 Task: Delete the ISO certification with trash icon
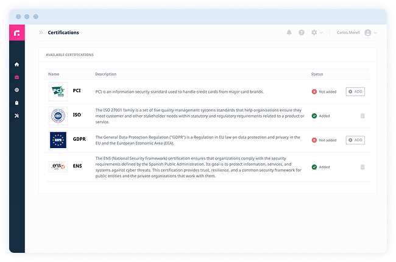click(362, 115)
